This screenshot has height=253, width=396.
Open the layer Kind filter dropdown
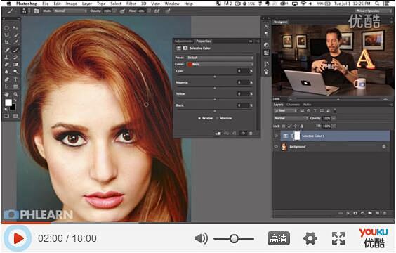285,111
